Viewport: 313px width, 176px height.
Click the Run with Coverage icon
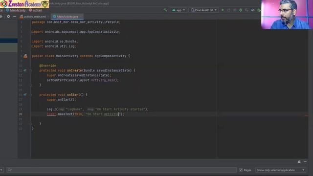tap(246, 10)
